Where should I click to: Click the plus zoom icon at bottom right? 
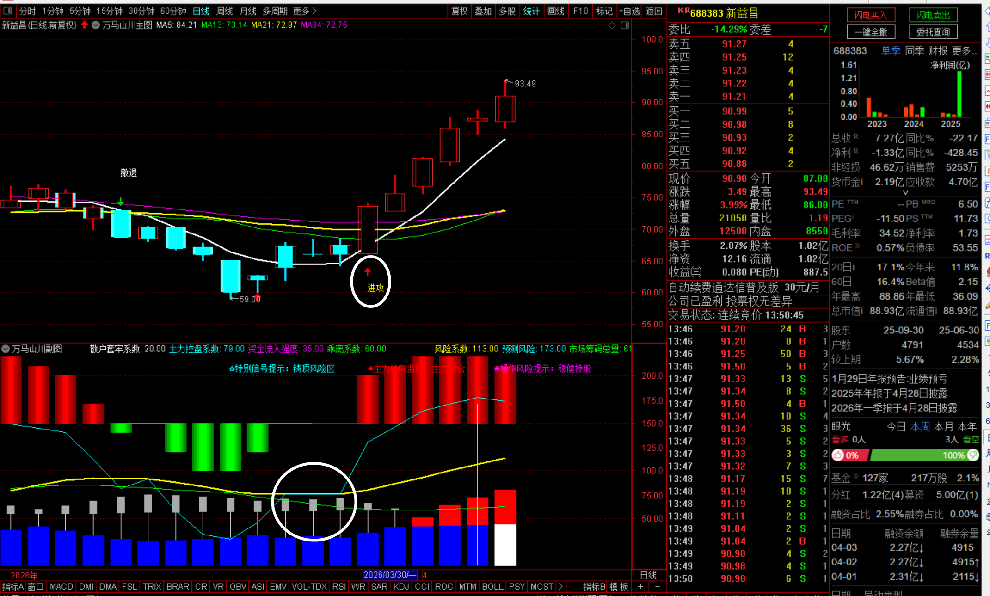[640, 586]
